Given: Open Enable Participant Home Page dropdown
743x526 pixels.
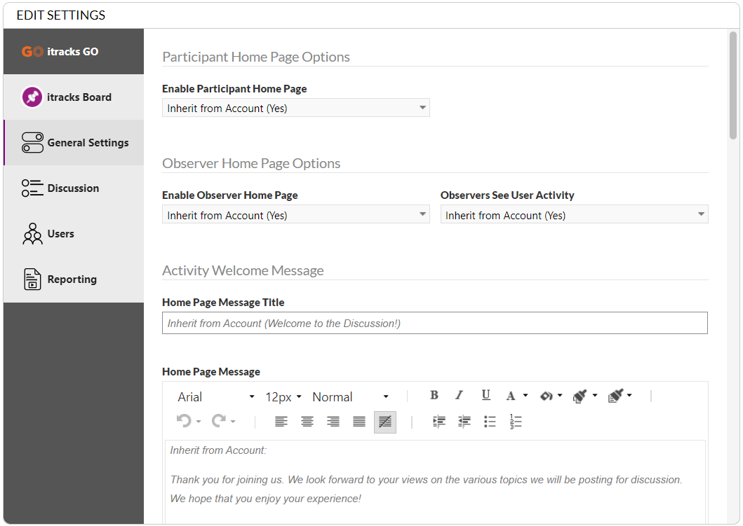Looking at the screenshot, I should click(x=295, y=108).
